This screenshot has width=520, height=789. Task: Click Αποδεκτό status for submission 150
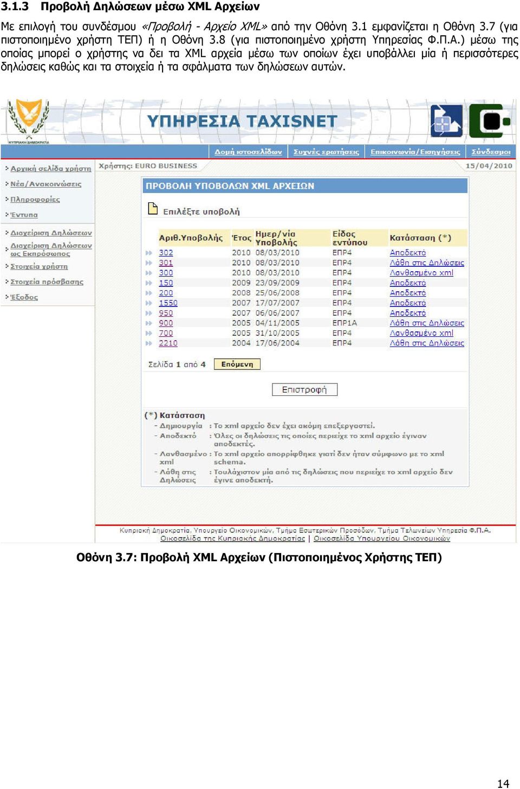(408, 283)
